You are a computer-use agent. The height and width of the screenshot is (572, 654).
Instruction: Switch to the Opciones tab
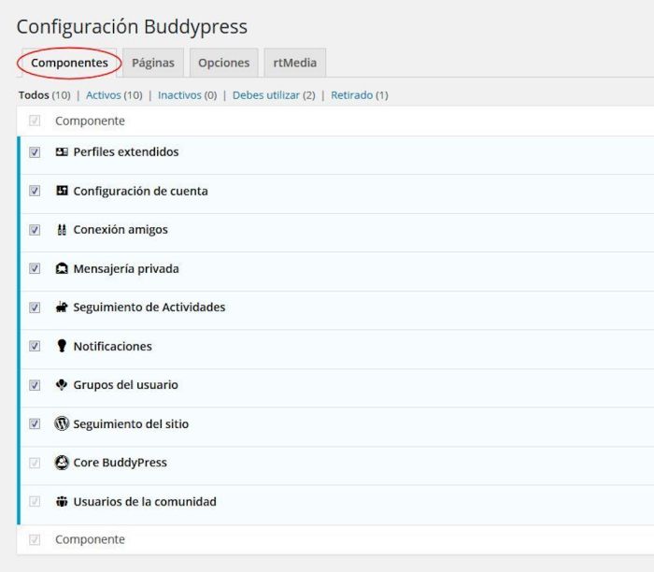(223, 63)
